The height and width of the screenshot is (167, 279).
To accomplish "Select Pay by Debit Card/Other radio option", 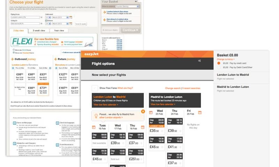I will click(219, 67).
